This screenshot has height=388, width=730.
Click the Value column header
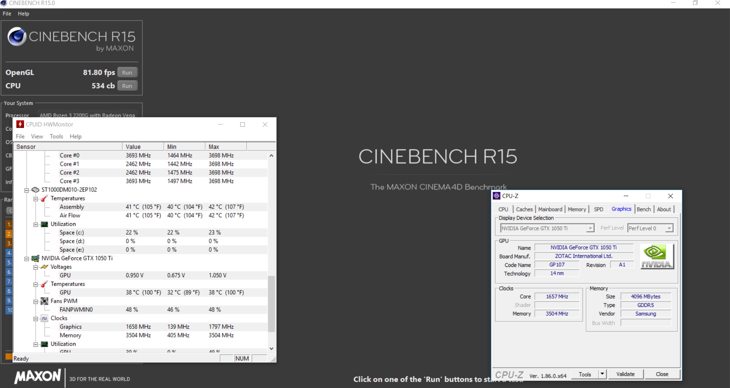[x=143, y=147]
